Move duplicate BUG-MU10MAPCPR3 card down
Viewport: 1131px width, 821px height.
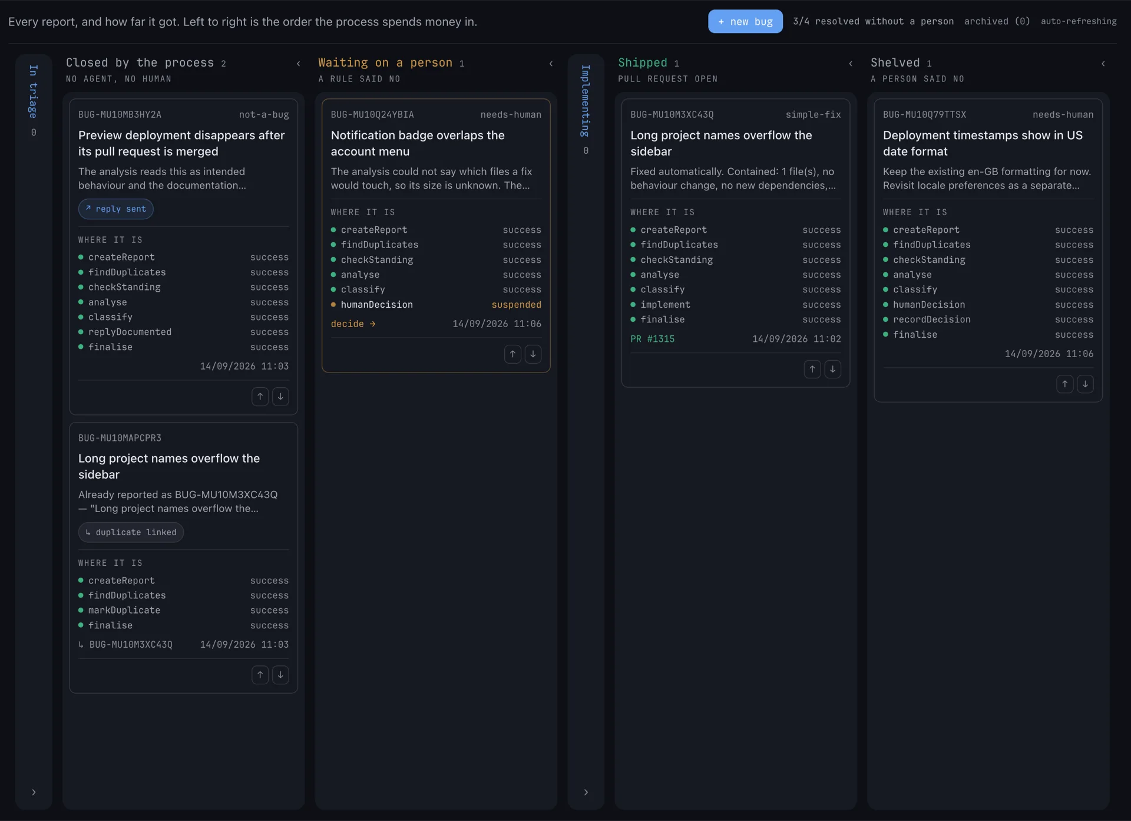[x=280, y=675]
